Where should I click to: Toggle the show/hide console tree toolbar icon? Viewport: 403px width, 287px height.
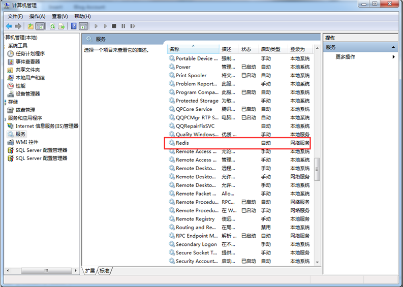[x=40, y=26]
